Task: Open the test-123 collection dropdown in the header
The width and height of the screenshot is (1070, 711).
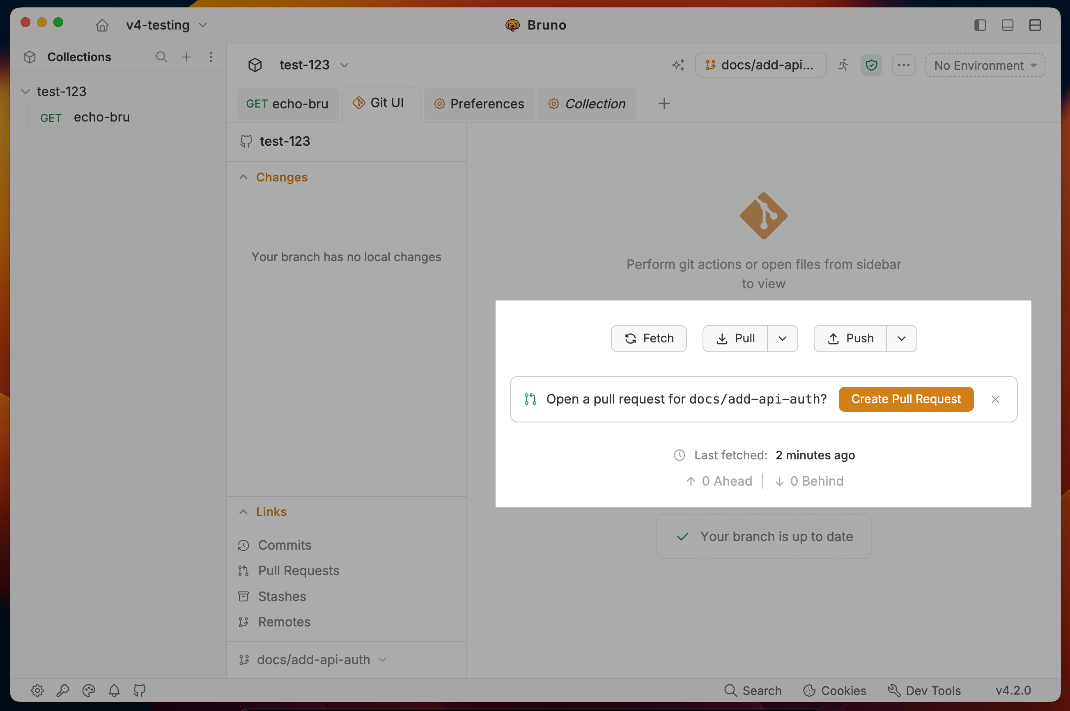Action: [x=314, y=65]
